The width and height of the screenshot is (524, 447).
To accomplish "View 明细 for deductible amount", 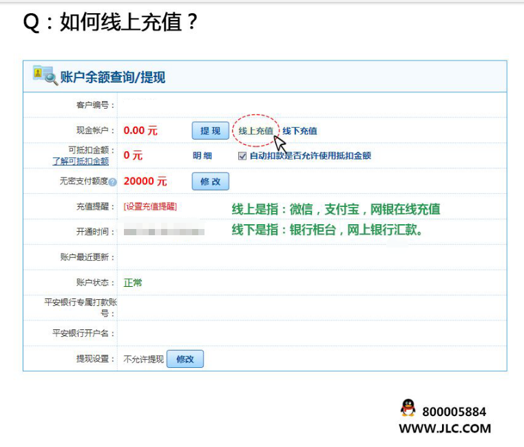I will 202,156.
